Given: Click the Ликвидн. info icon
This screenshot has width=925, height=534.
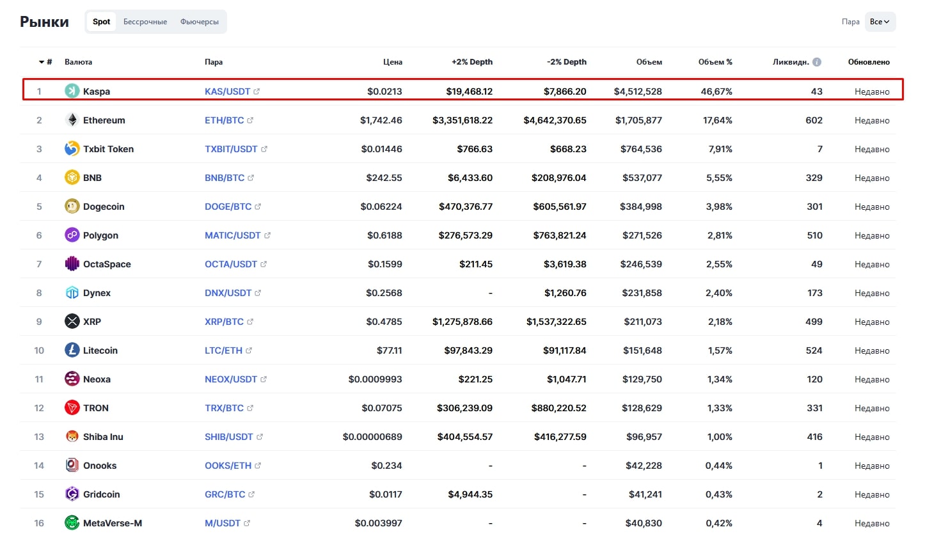Looking at the screenshot, I should pos(817,62).
